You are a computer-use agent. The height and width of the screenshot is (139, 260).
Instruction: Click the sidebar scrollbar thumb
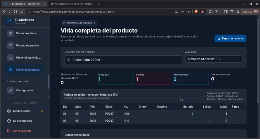pos(48,82)
